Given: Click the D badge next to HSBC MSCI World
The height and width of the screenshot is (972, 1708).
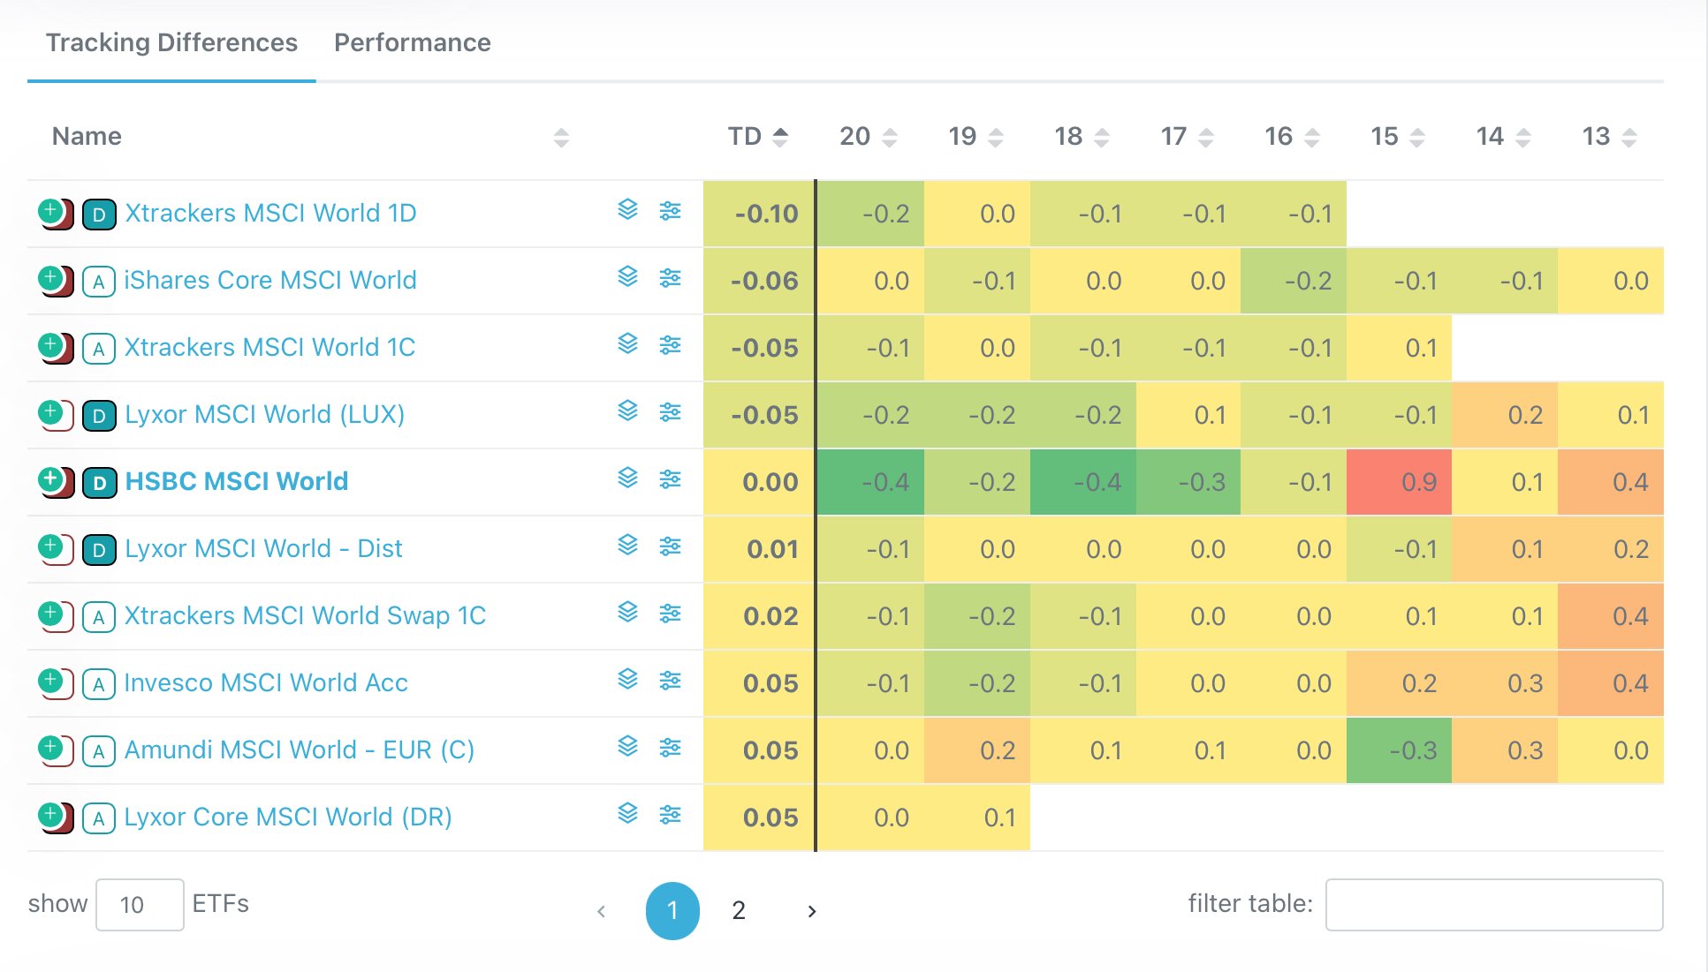Looking at the screenshot, I should coord(99,483).
